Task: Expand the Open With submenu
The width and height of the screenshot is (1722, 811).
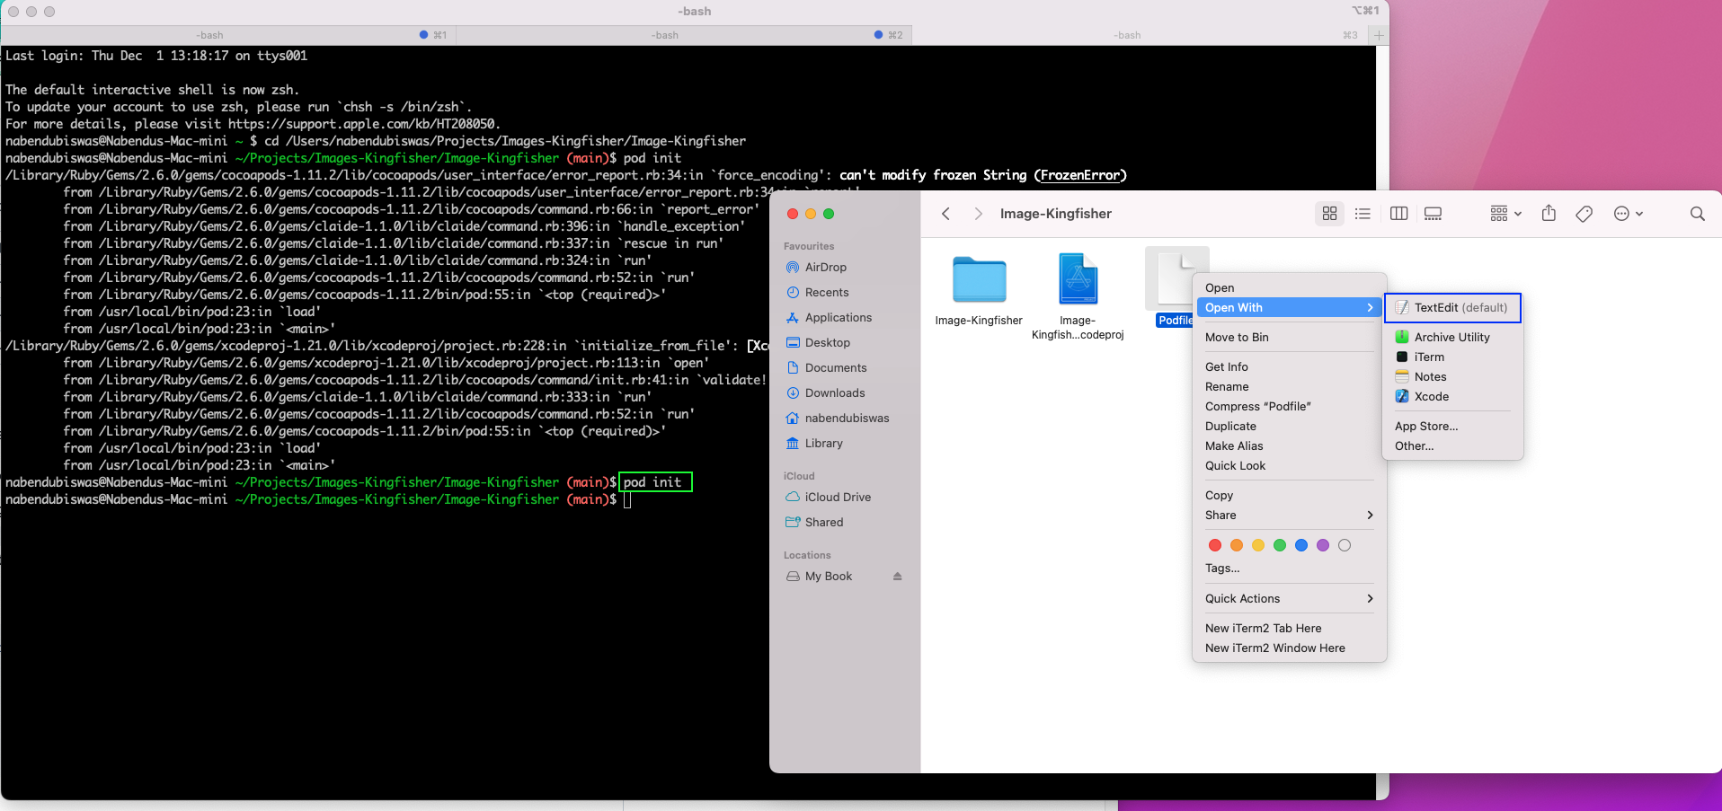Action: click(x=1288, y=308)
